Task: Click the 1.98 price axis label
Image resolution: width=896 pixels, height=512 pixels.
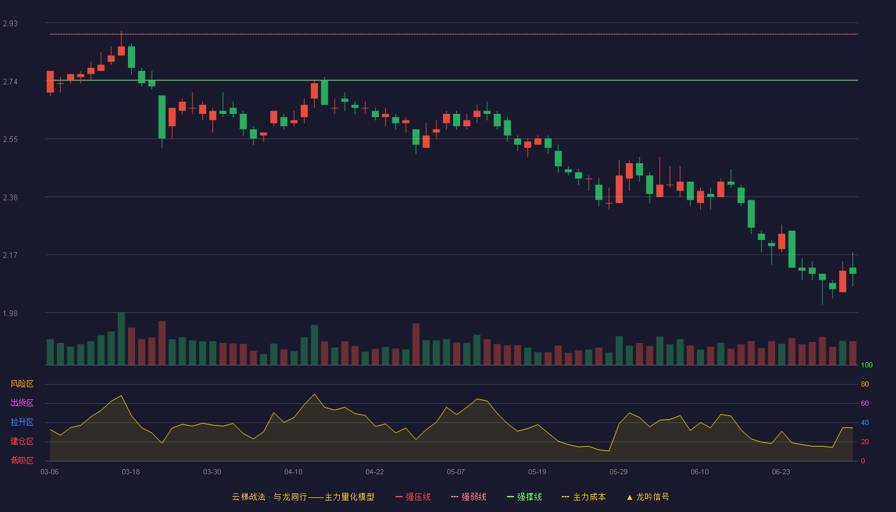Action: pos(10,314)
